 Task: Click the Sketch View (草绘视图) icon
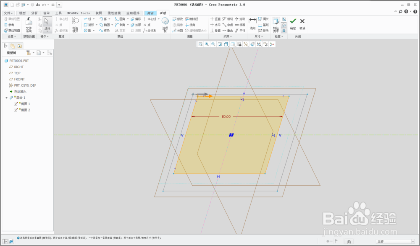[12, 31]
